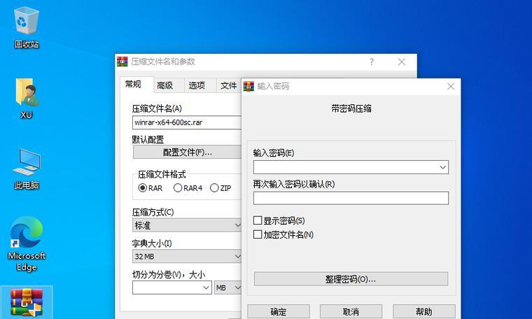The width and height of the screenshot is (532, 319).
Task: Open the Recycle Bin desktop icon
Action: 27,28
